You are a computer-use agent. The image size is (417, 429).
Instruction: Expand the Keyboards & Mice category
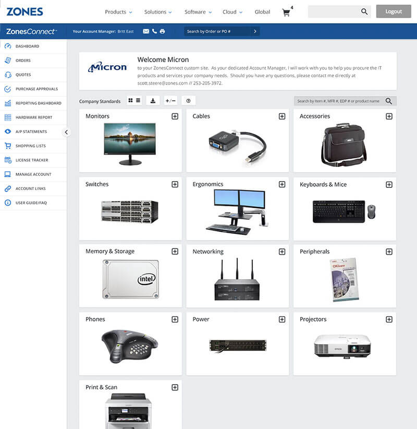[x=389, y=184]
